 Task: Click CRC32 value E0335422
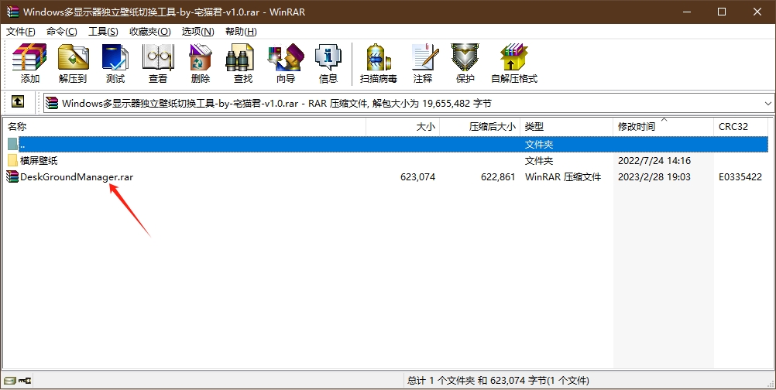[x=740, y=176]
